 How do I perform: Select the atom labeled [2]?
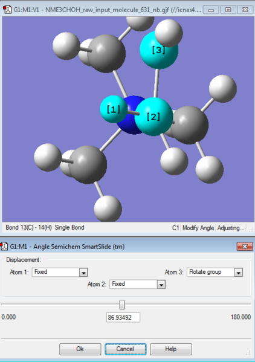coord(153,117)
